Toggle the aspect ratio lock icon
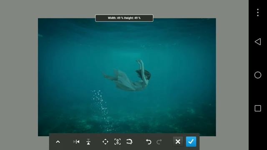 tap(118, 142)
